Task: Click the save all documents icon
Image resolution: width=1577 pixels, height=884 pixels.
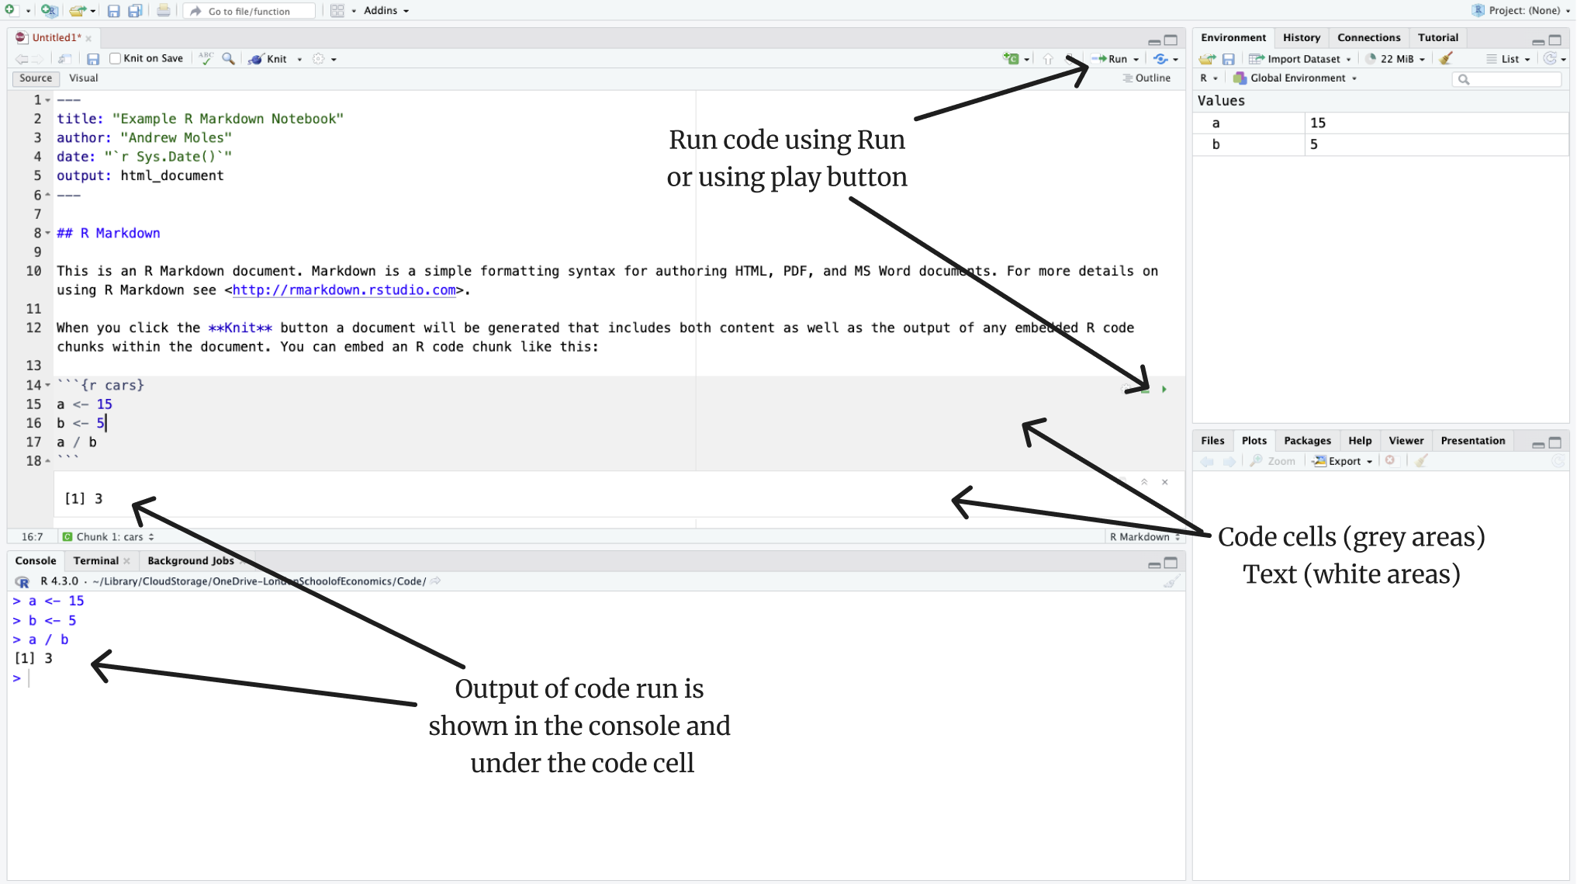Action: click(x=135, y=11)
